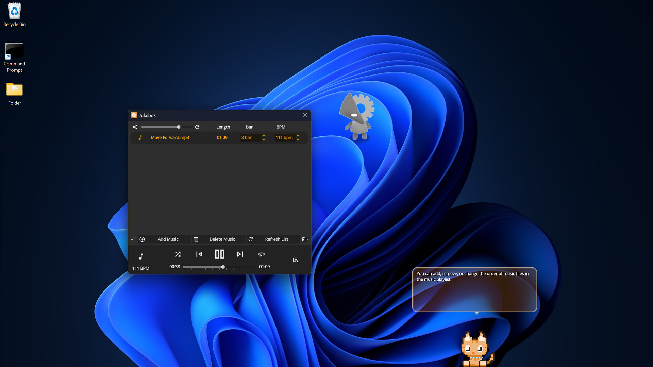Image resolution: width=653 pixels, height=367 pixels.
Task: Click the bar column header
Action: pyautogui.click(x=249, y=127)
